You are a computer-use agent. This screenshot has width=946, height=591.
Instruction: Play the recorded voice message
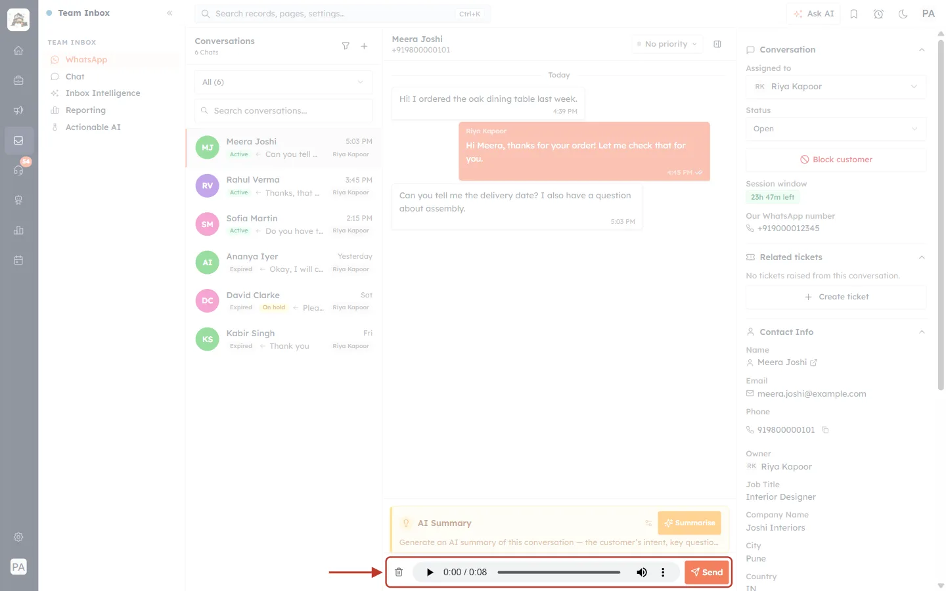click(x=430, y=572)
